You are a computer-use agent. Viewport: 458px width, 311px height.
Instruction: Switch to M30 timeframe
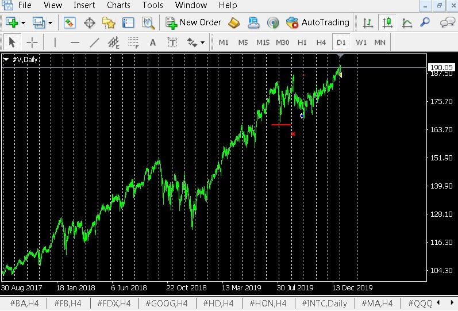[283, 43]
